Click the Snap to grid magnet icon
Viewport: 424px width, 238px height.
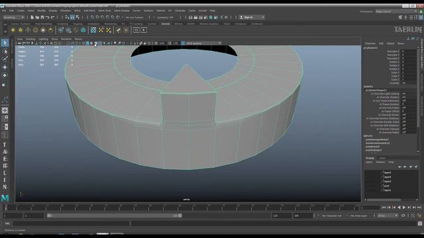coord(92,17)
